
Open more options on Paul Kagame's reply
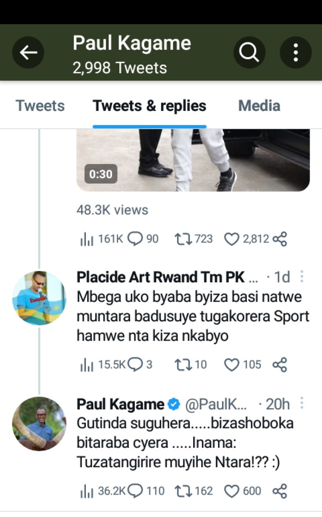[x=302, y=403]
